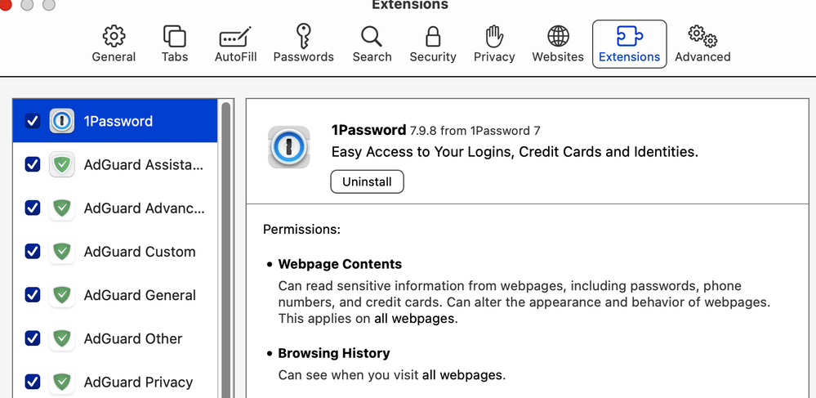Viewport: 816px width, 398px height.
Task: Disable the 1Password extension checkbox
Action: tap(33, 121)
